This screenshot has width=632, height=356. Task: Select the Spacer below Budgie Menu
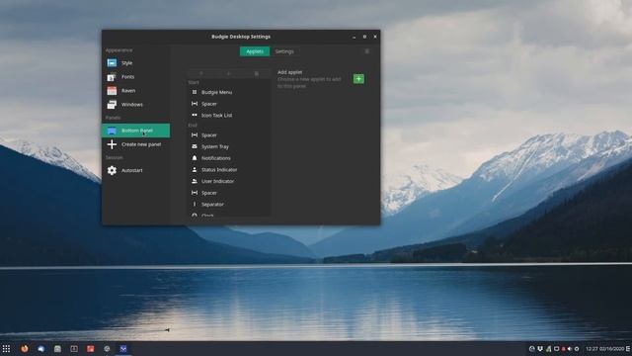click(229, 104)
